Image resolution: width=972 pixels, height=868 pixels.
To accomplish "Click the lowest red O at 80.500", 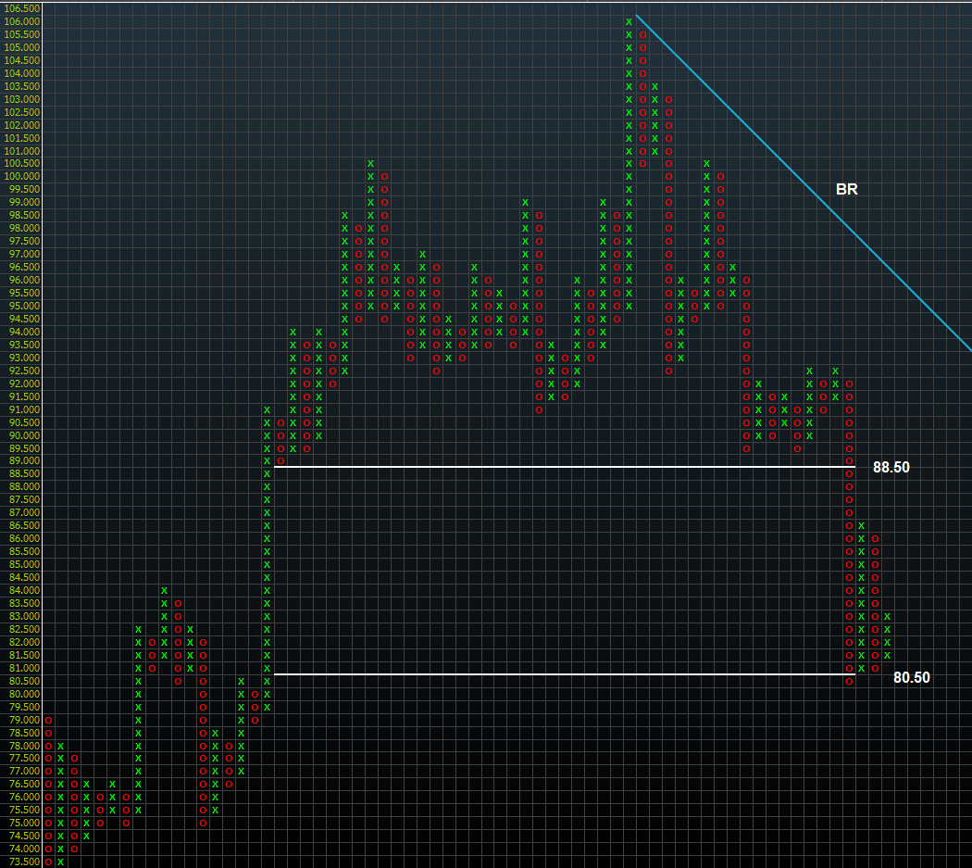I will click(x=850, y=681).
